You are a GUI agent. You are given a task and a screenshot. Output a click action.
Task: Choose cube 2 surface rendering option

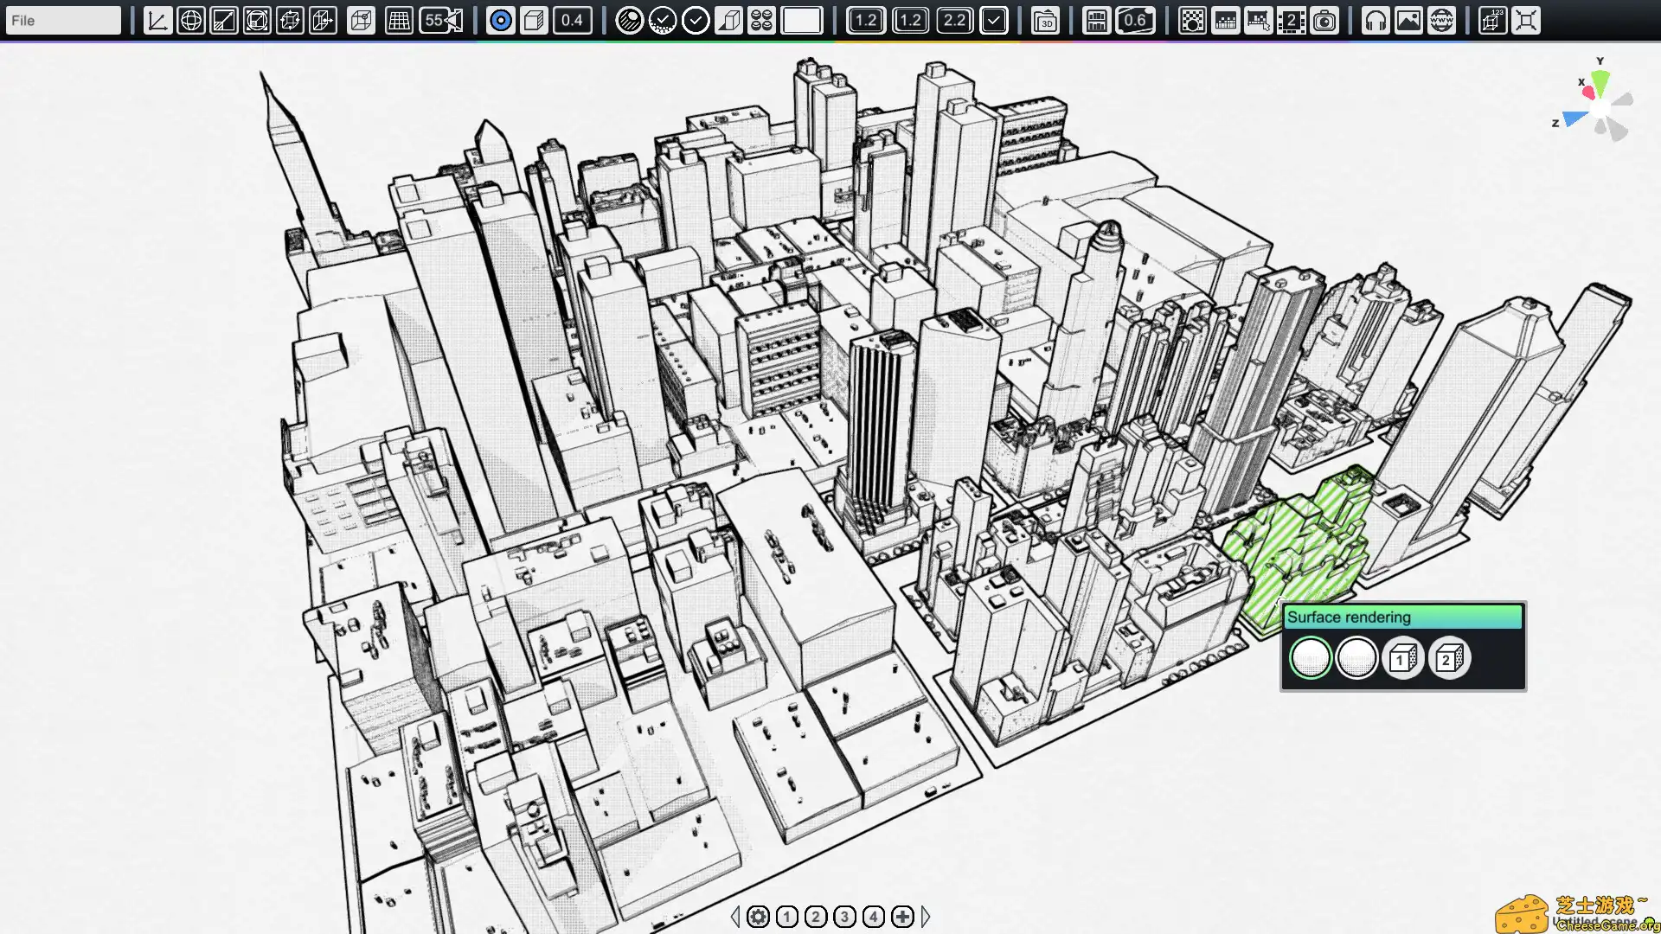click(1449, 659)
